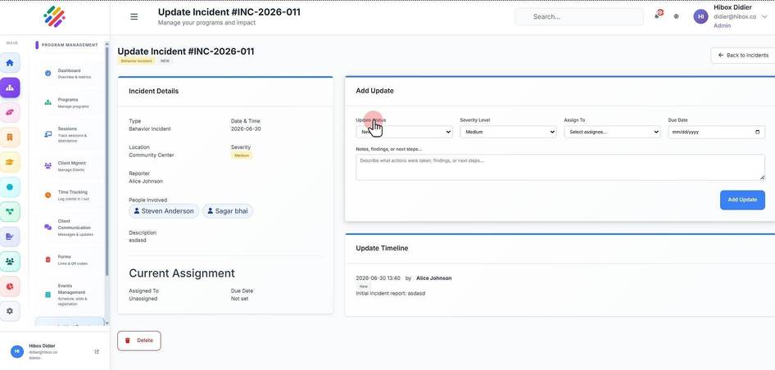Open the notifications bell icon
Screen dimensions: 775x370
[658, 16]
